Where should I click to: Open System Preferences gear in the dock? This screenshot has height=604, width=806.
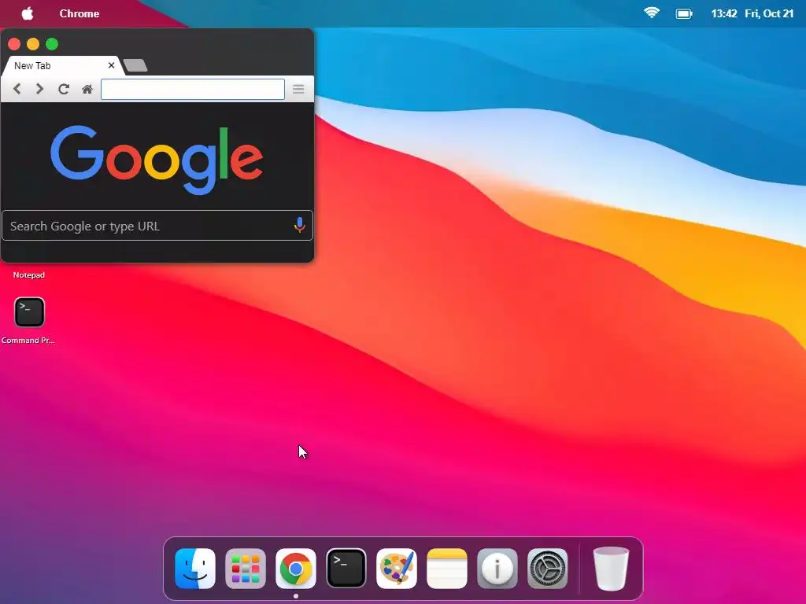click(548, 568)
